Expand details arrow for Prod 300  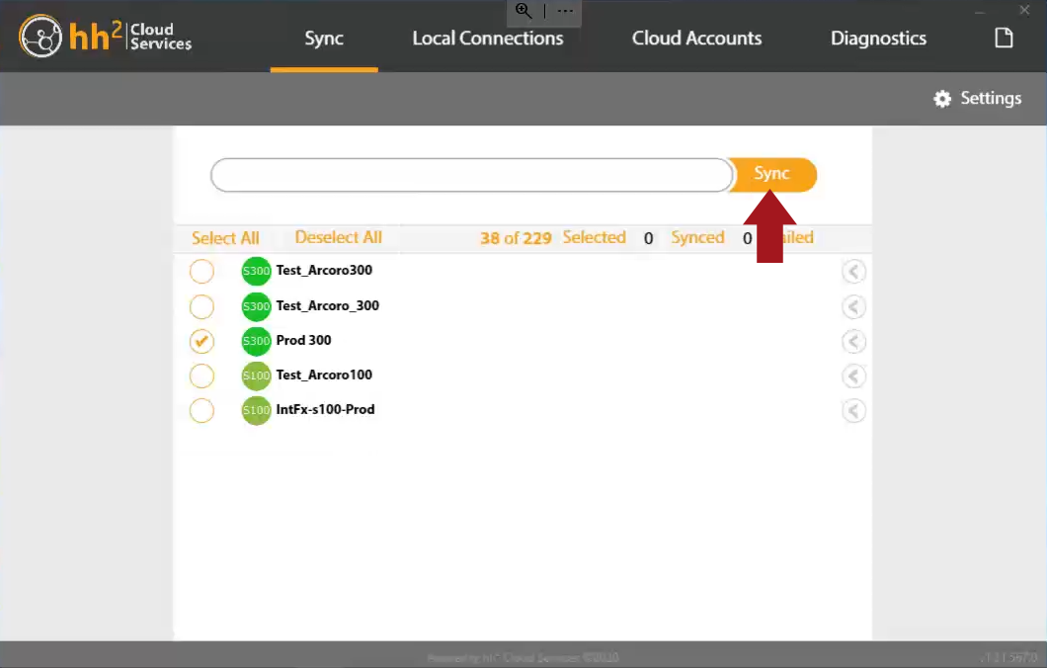tap(853, 341)
